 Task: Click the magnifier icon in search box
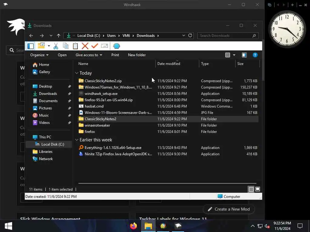(x=254, y=36)
